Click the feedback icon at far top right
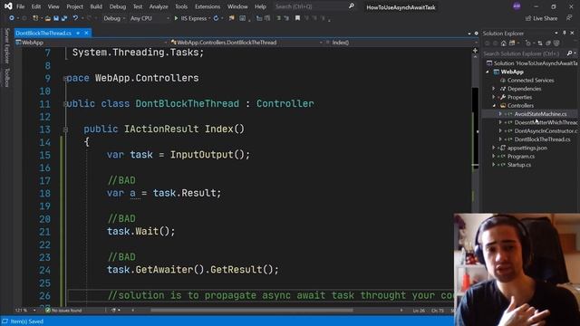This screenshot has height=326, width=580. point(569,18)
